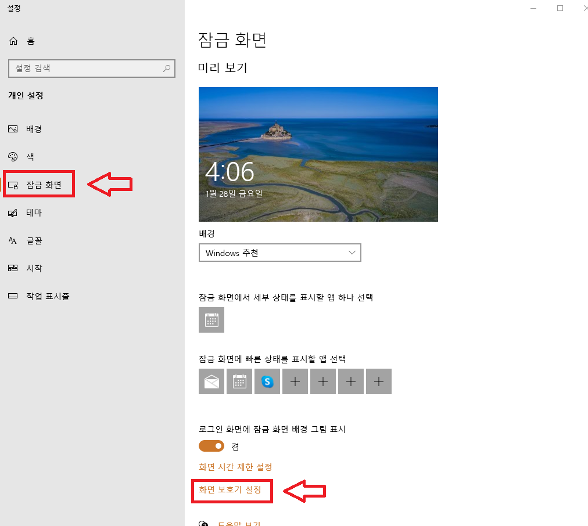Click the 잠금 화면 page title

232,40
